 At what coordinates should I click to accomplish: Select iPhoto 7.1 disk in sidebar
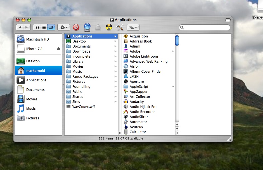(39, 49)
